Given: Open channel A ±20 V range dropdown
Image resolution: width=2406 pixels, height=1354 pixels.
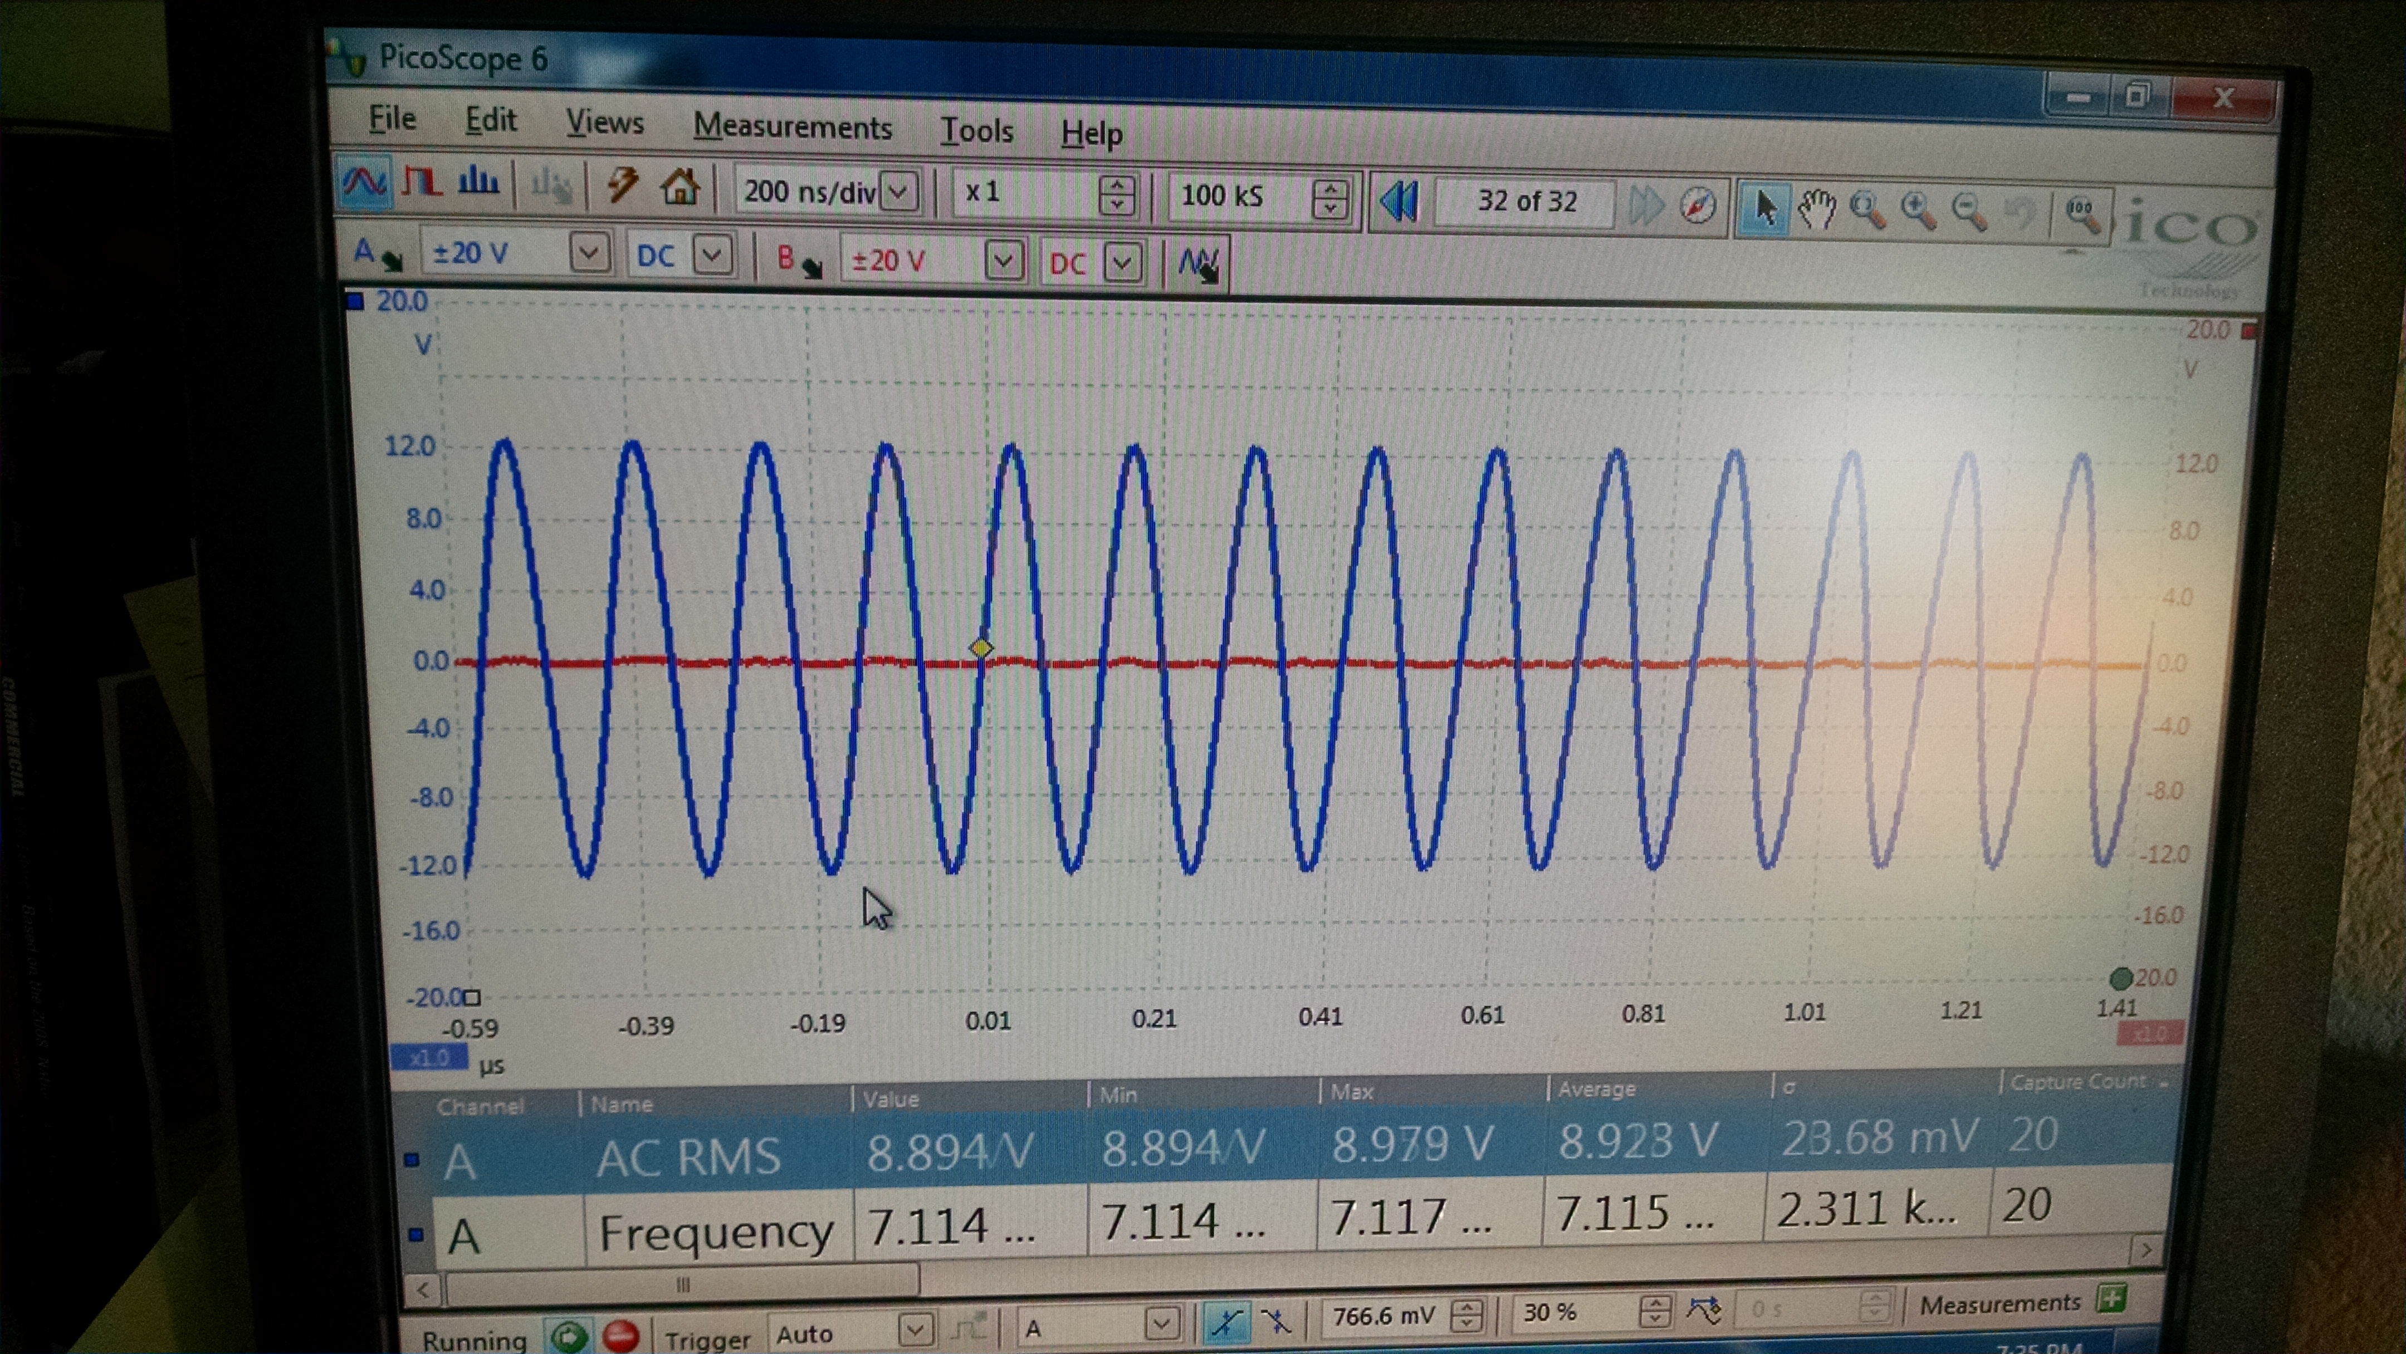Looking at the screenshot, I should pyautogui.click(x=589, y=253).
